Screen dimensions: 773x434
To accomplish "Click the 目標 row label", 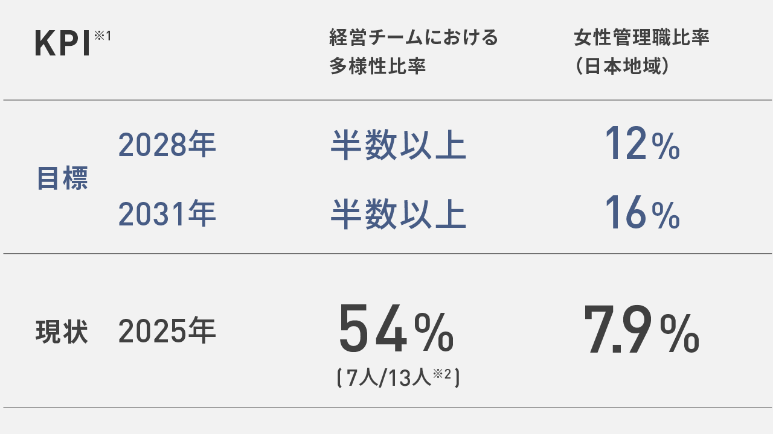I will 62,179.
